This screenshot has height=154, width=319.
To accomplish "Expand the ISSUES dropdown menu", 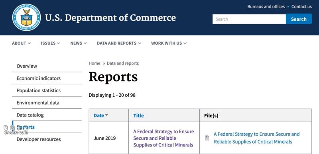I will pyautogui.click(x=51, y=43).
